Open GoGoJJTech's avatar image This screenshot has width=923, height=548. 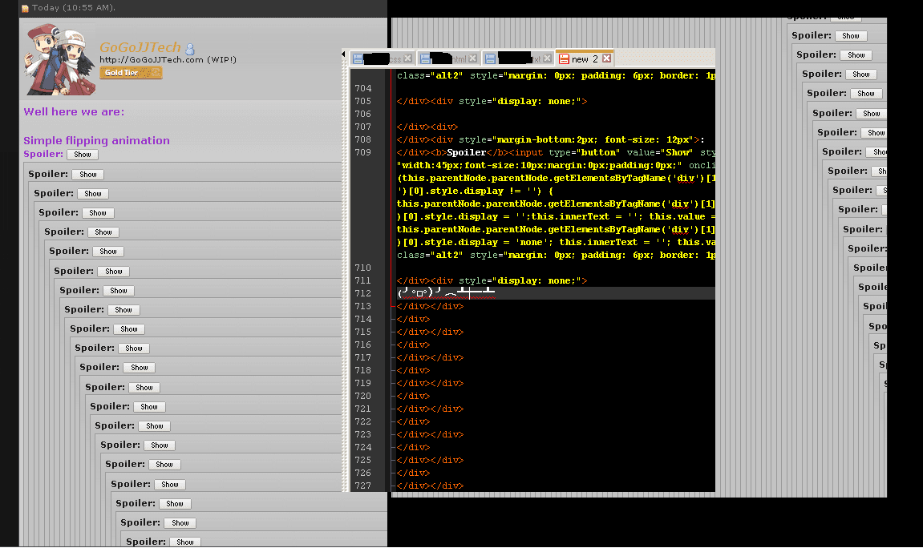point(59,59)
